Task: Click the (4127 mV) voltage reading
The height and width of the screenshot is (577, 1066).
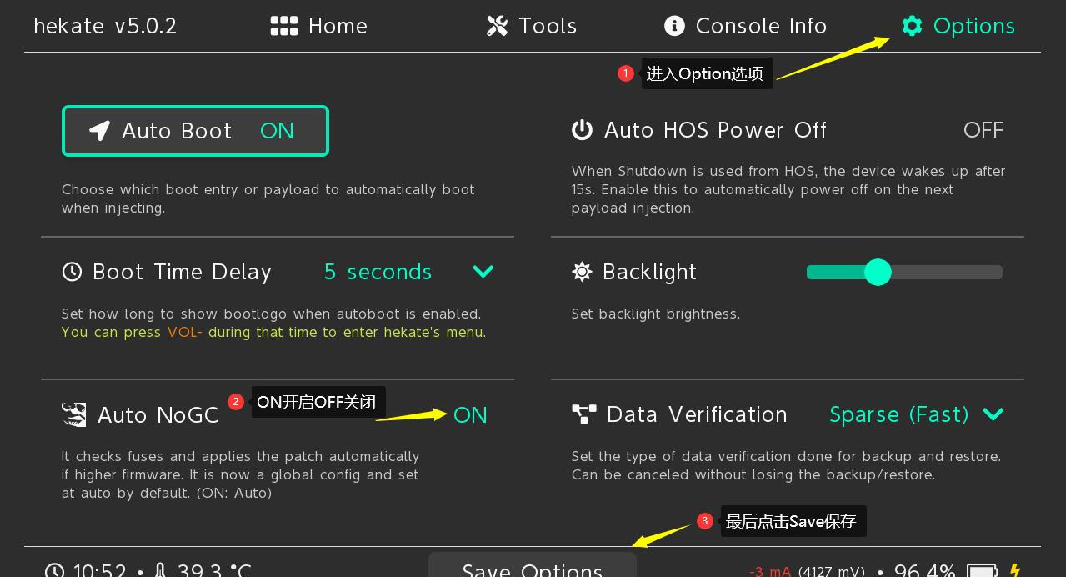Action: [832, 572]
